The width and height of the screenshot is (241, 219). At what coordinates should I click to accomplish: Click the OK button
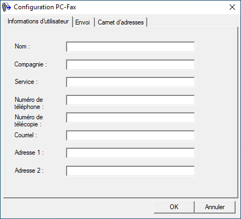pos(174,207)
